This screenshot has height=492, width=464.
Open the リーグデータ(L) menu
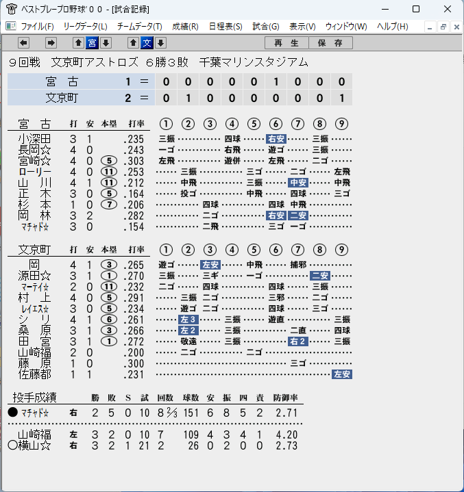[x=85, y=27]
